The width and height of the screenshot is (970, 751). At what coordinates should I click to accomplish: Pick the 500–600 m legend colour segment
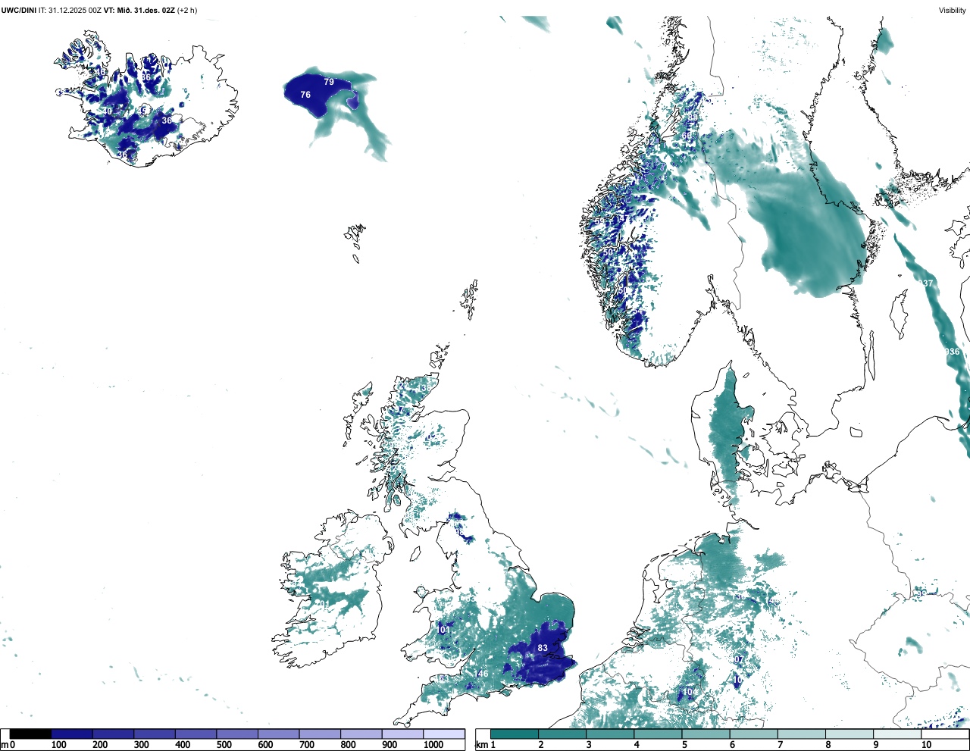pyautogui.click(x=237, y=734)
